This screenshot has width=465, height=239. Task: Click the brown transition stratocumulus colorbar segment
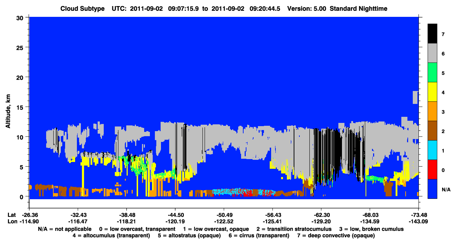(x=432, y=131)
